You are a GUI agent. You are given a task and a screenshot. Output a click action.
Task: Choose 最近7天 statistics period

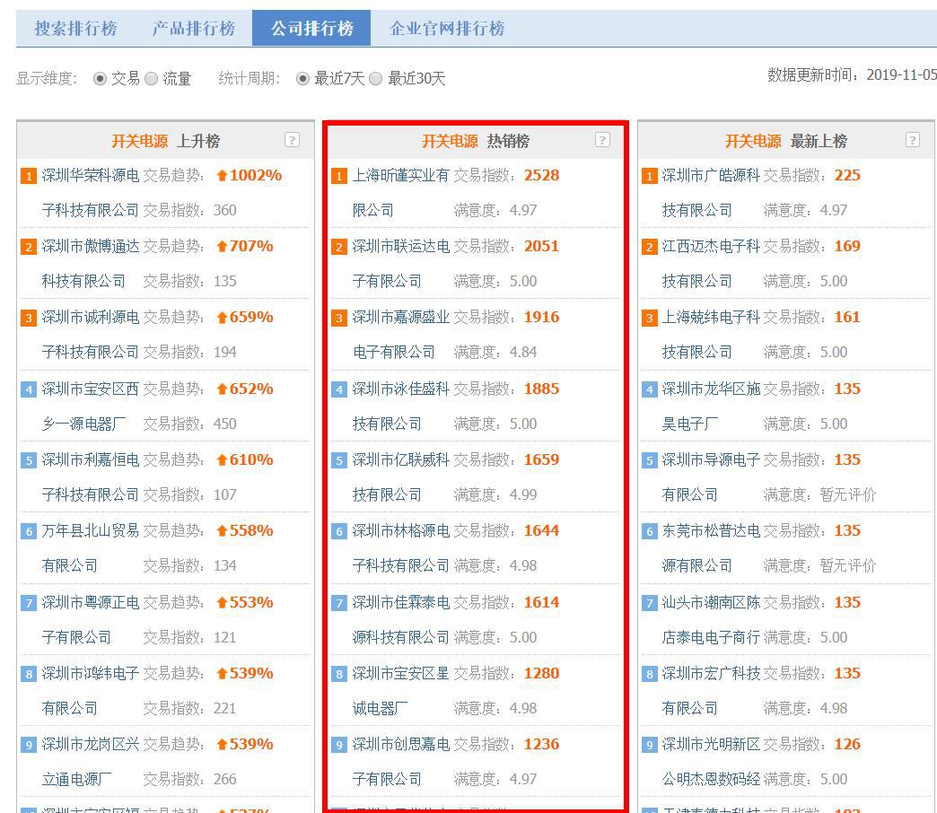click(x=303, y=78)
